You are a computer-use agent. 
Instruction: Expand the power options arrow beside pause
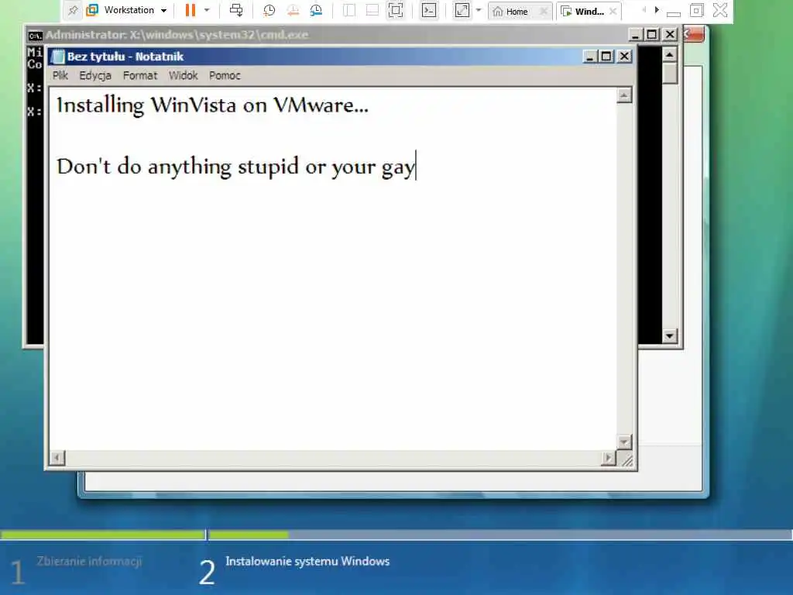(207, 10)
